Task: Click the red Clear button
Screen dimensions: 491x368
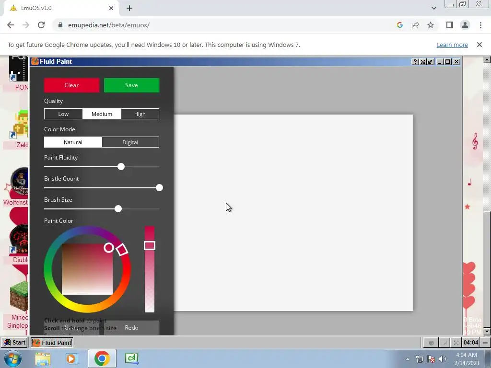Action: (72, 85)
